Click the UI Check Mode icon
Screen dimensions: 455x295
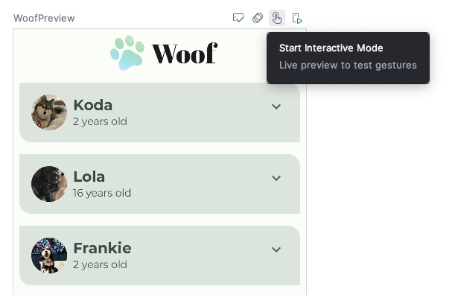pos(238,18)
